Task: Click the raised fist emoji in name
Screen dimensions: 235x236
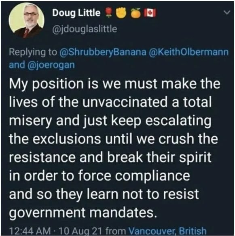Action: (x=121, y=13)
